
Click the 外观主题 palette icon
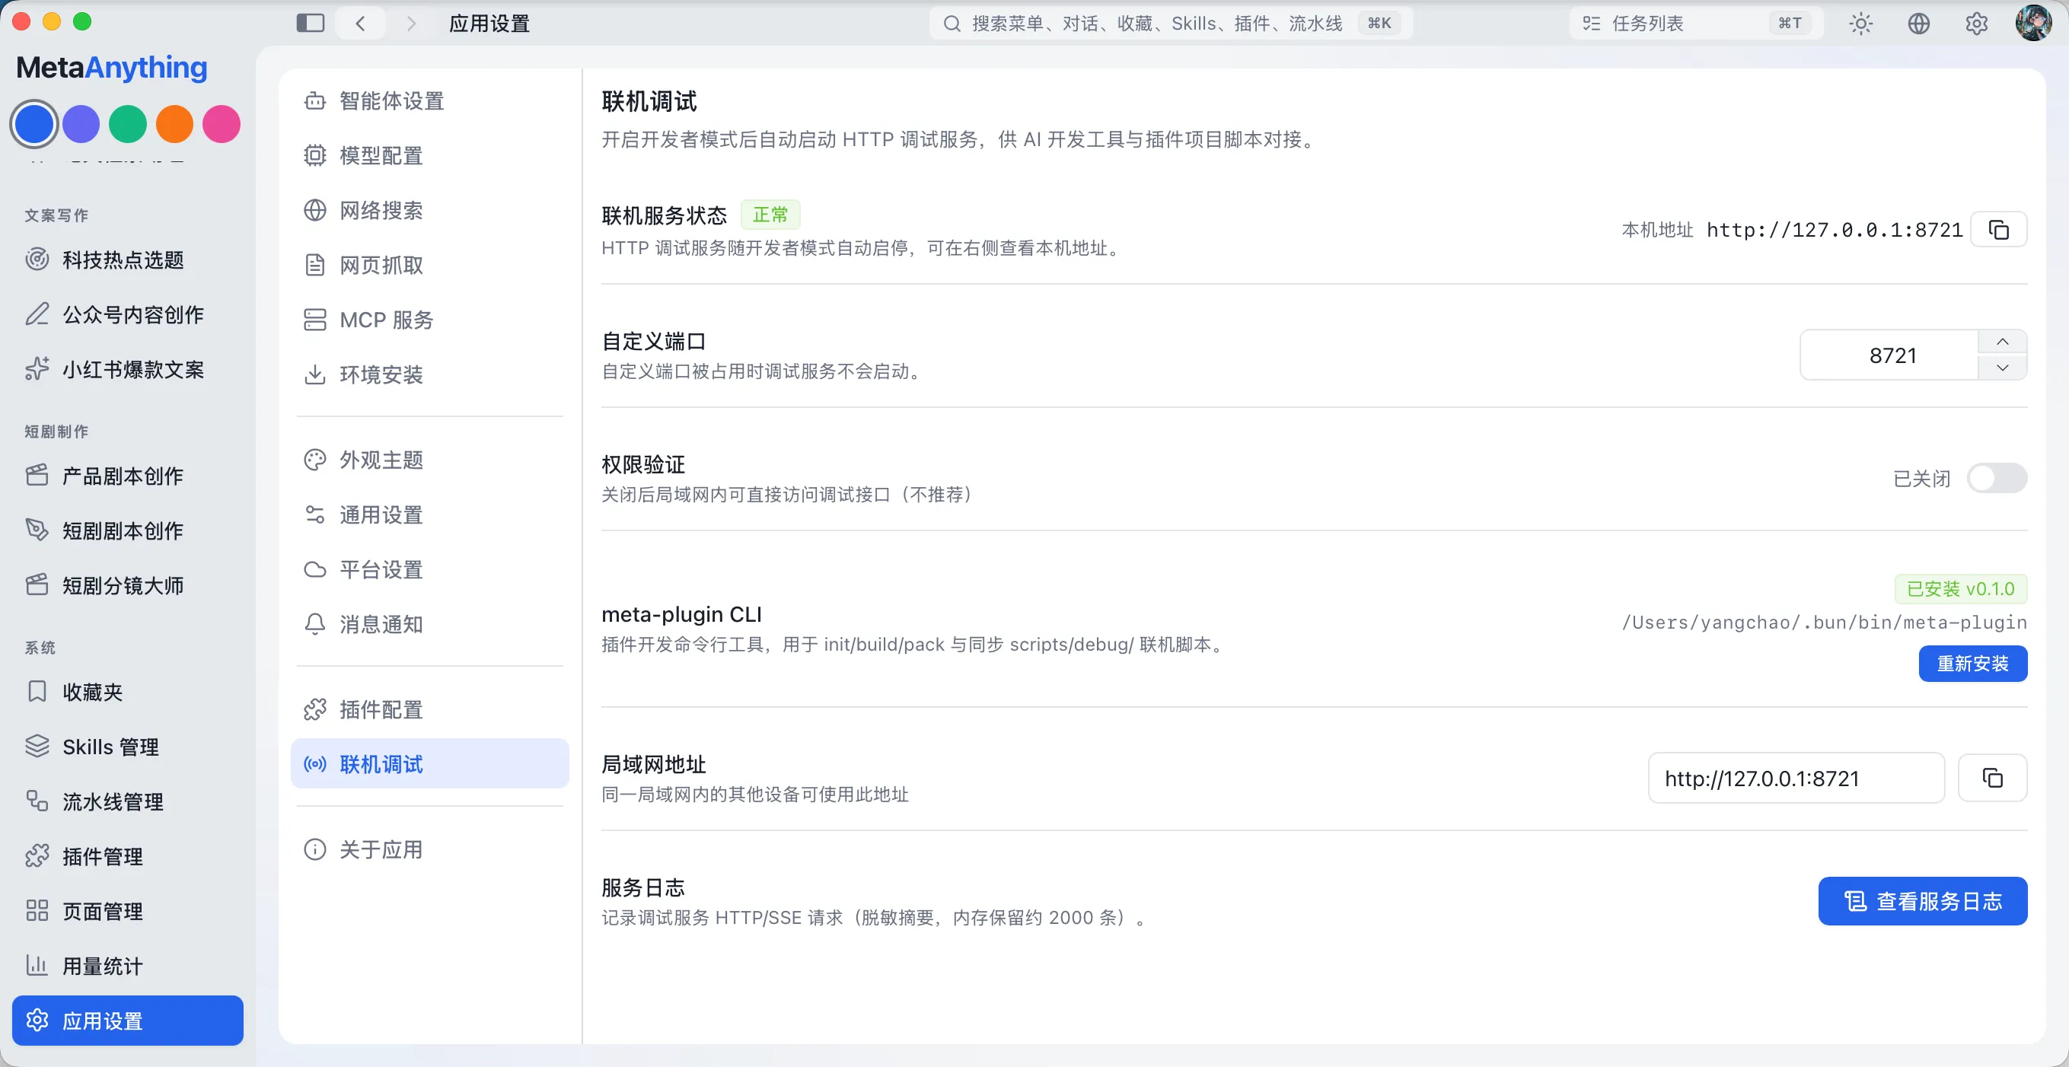(x=315, y=460)
